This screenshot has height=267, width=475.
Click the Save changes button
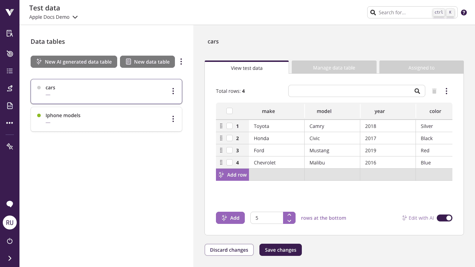pyautogui.click(x=280, y=250)
